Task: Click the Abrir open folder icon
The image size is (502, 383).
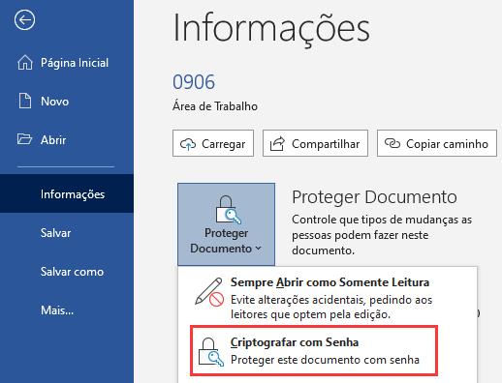Action: (x=24, y=139)
